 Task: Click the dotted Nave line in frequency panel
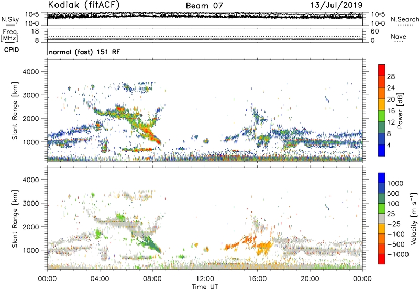pos(205,37)
